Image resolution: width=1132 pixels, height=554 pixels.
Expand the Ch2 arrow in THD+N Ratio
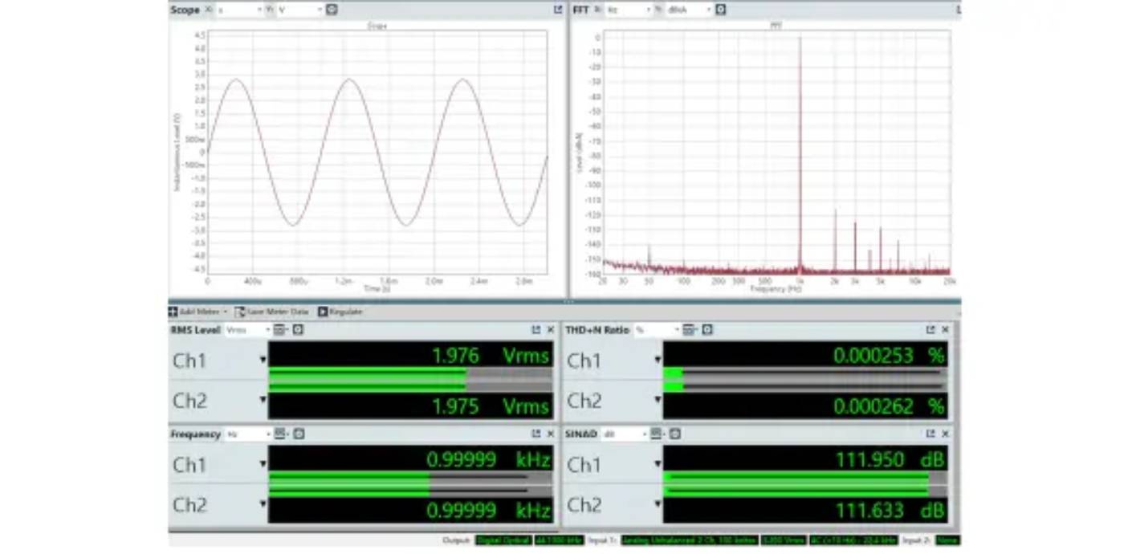658,400
